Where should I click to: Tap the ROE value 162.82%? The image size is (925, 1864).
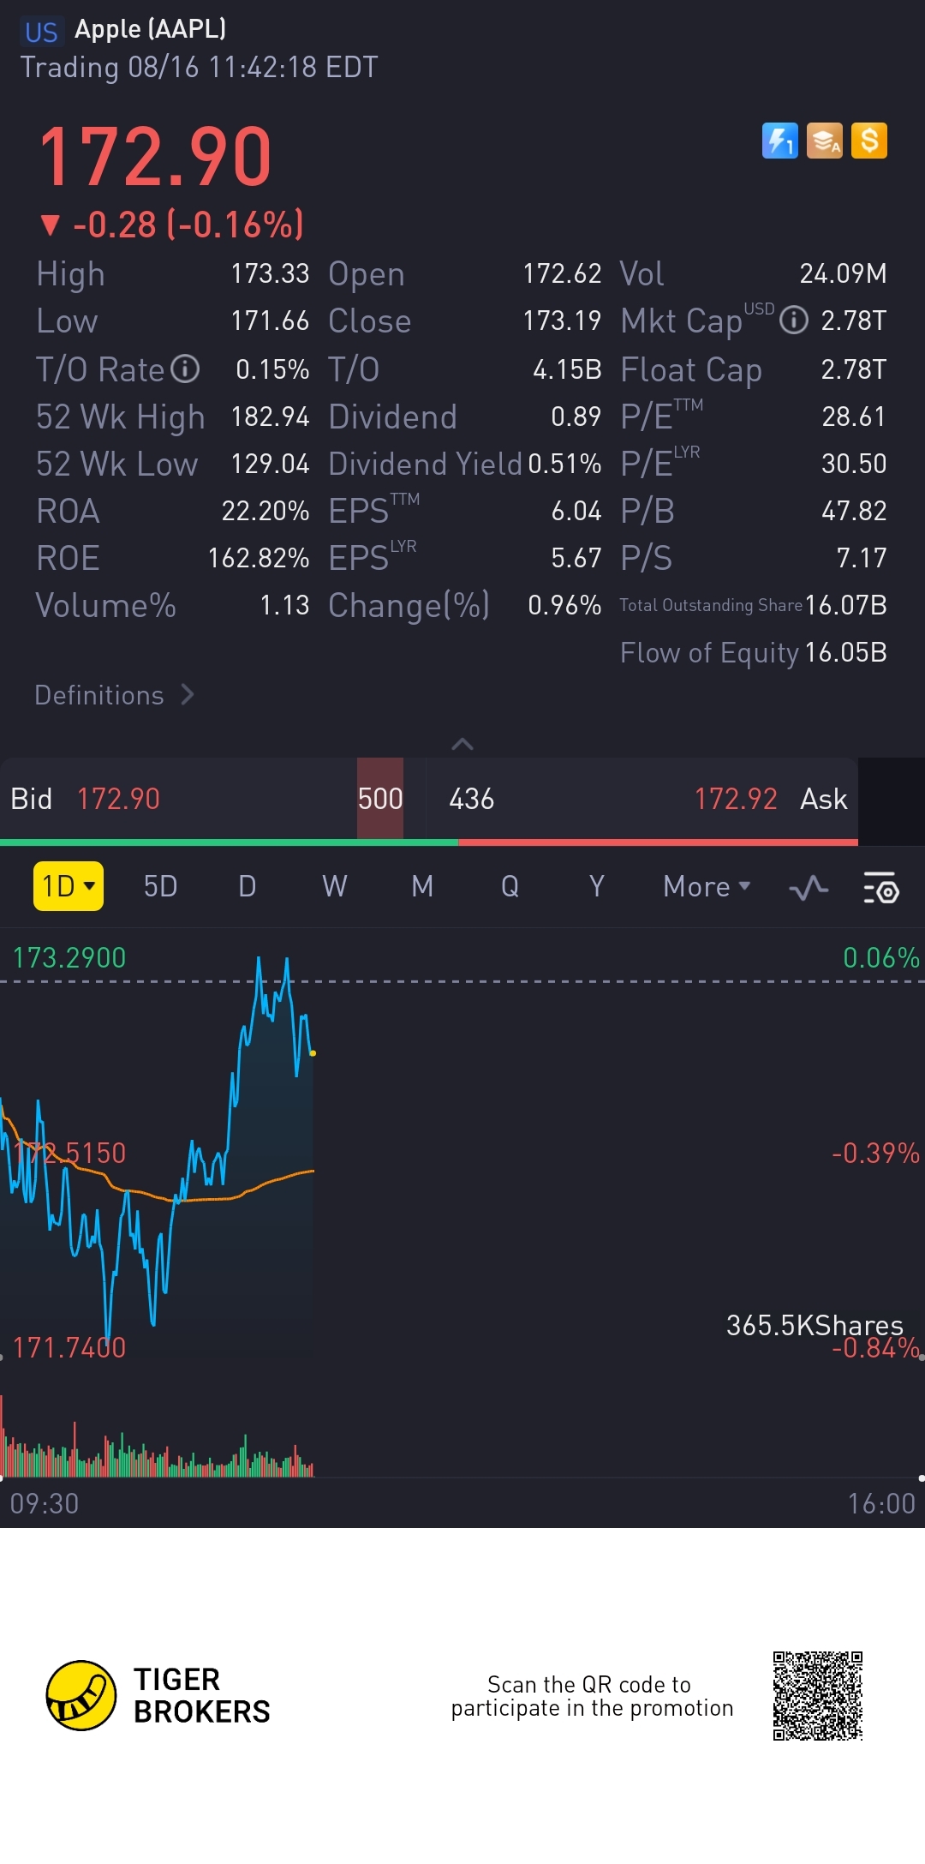259,558
